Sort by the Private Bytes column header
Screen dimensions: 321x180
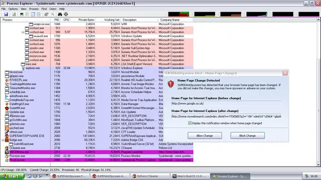(84, 20)
